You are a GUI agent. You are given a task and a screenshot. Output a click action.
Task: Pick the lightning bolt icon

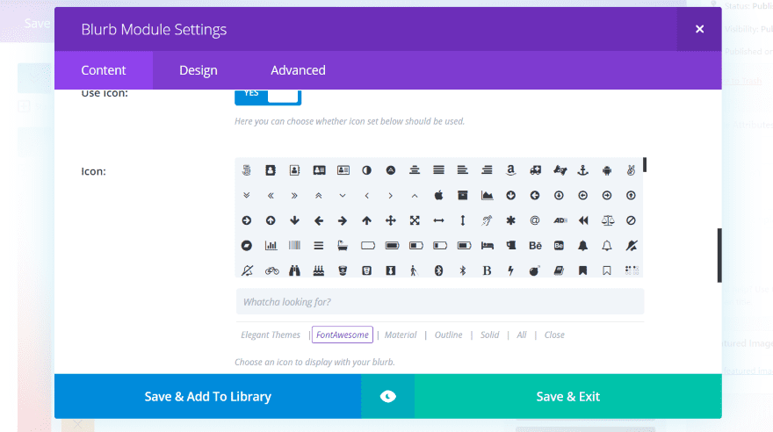(510, 270)
